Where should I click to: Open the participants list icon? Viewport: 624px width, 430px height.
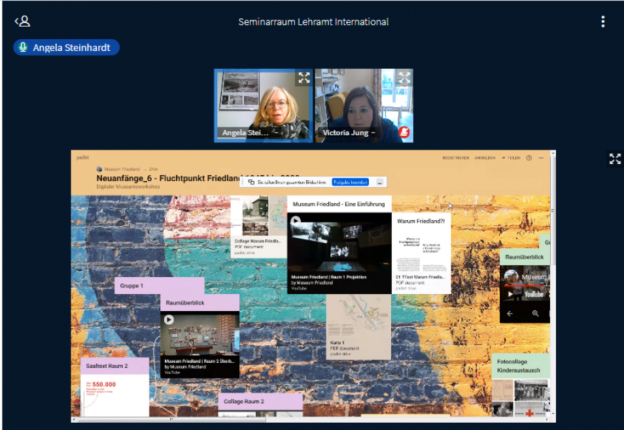(23, 21)
